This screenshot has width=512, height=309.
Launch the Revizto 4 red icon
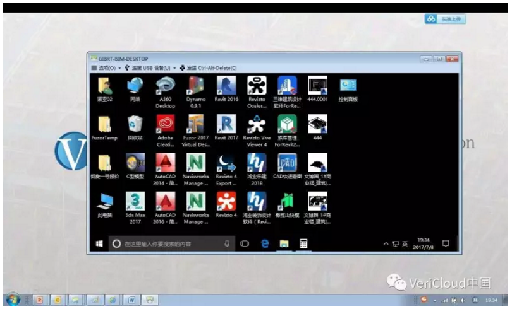(226, 205)
